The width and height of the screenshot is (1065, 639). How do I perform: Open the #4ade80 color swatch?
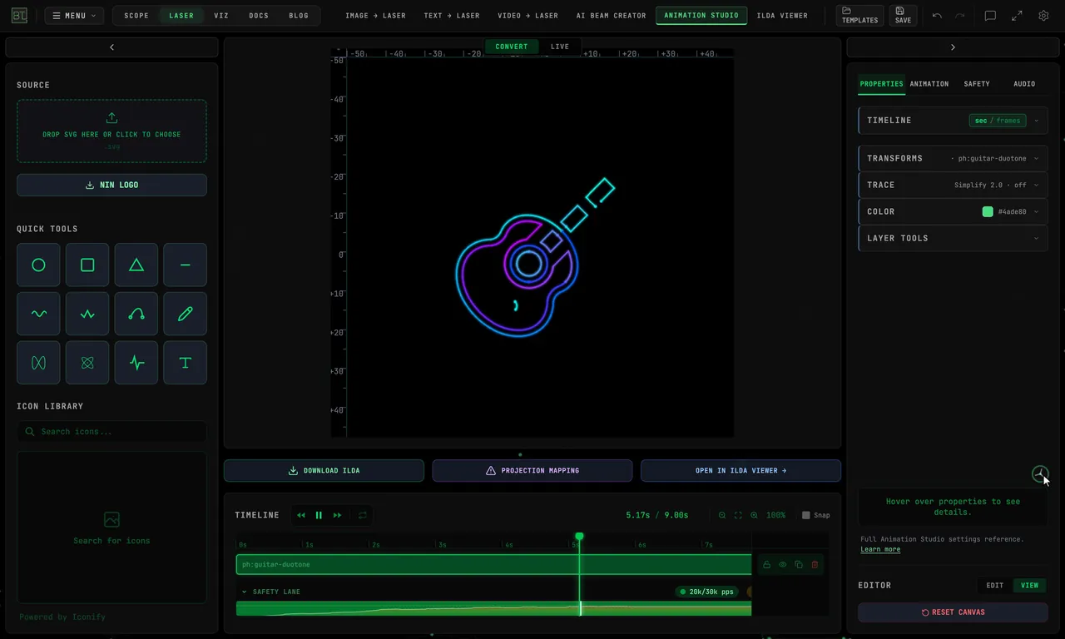click(988, 211)
